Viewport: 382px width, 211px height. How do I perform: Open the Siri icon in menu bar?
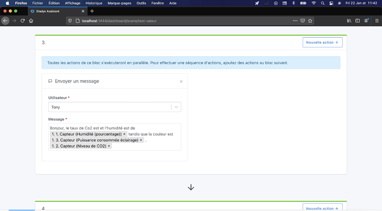tap(339, 3)
